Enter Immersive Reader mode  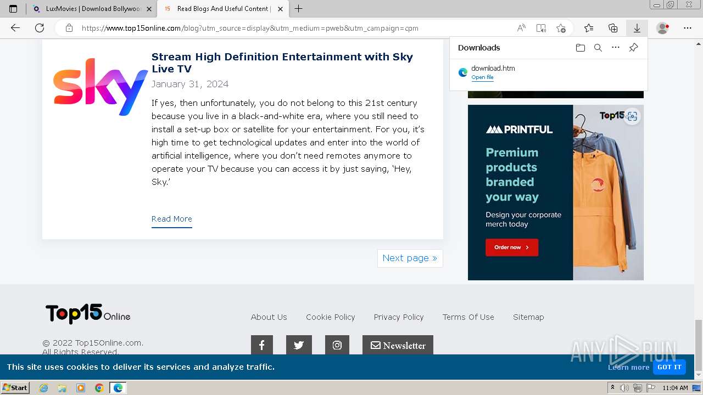[541, 28]
